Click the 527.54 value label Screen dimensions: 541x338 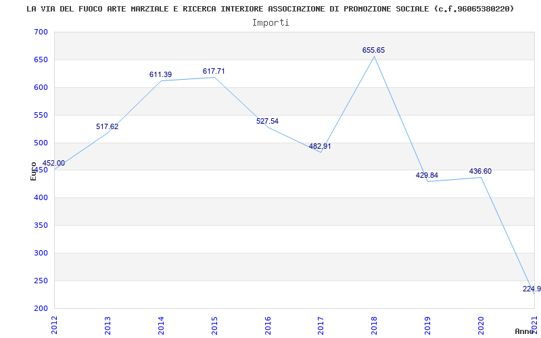267,121
